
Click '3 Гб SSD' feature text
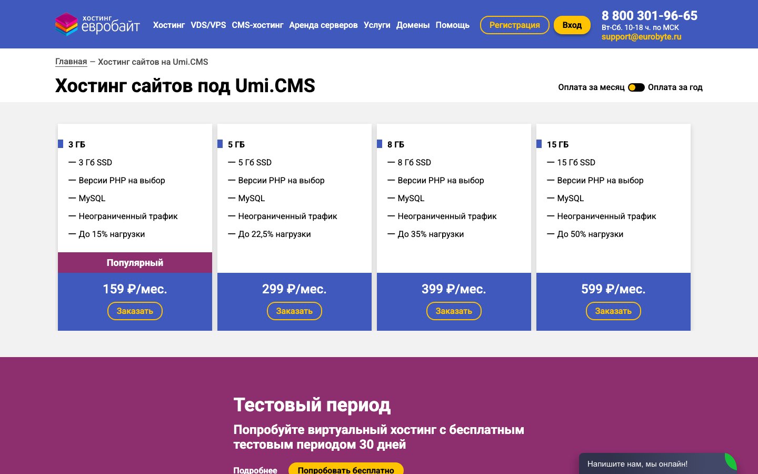(x=95, y=163)
